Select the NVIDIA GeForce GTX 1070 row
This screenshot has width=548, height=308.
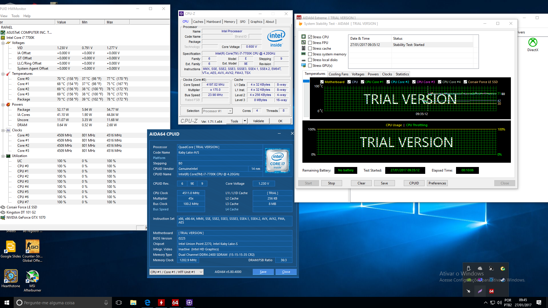[x=26, y=218]
